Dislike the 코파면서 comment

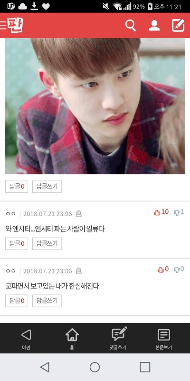179,269
